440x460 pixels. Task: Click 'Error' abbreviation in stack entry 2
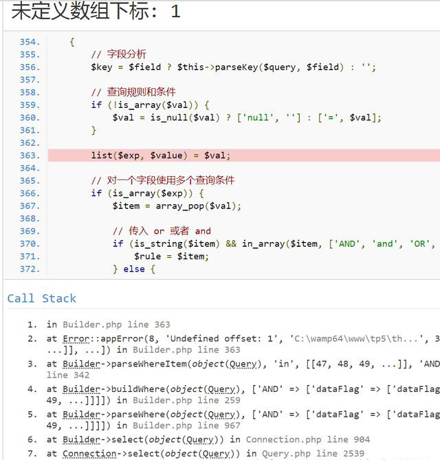[x=76, y=339]
